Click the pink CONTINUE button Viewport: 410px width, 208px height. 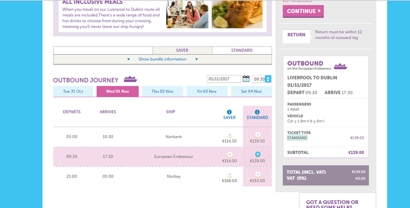pos(303,11)
